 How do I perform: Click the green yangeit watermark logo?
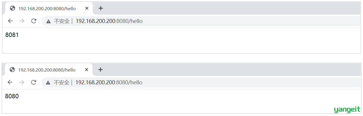tap(347, 109)
